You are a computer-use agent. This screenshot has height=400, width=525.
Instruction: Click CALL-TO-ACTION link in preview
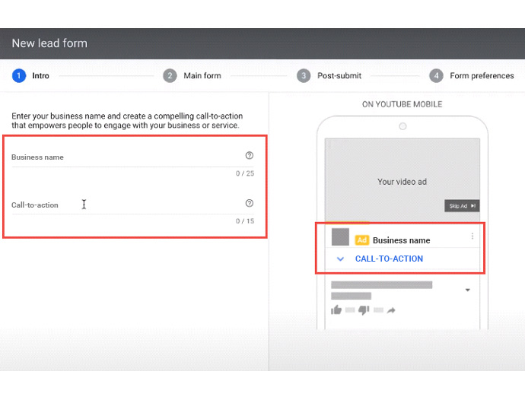[x=389, y=259]
